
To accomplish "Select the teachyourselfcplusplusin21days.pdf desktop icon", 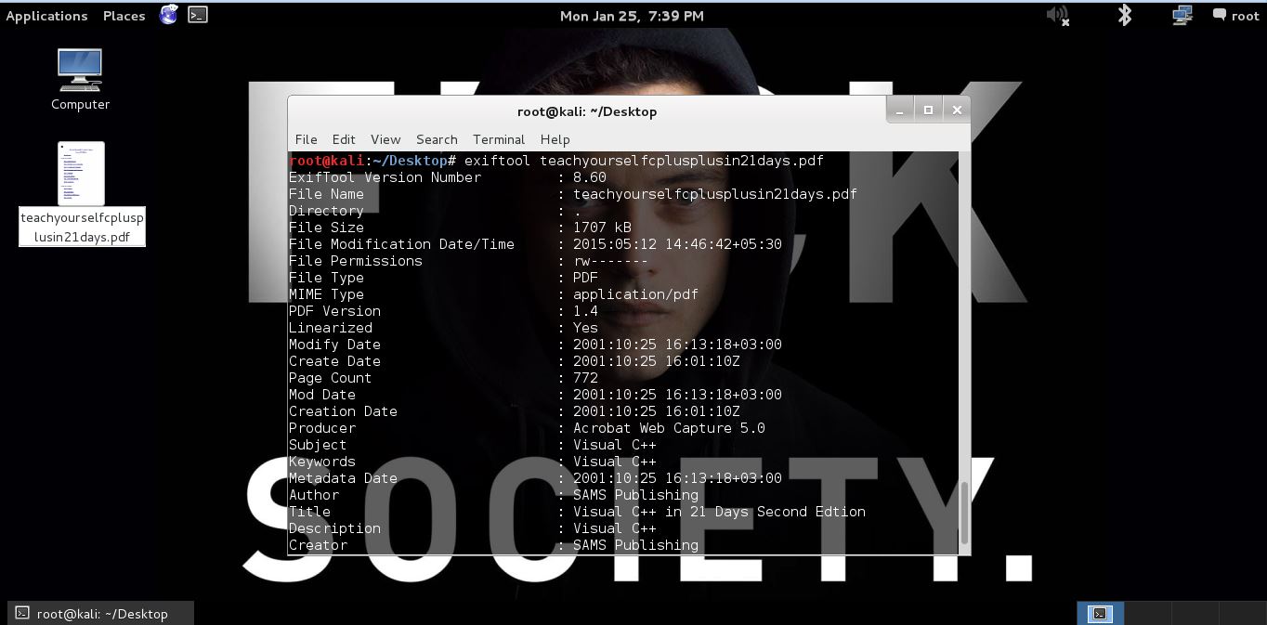I will tap(80, 173).
